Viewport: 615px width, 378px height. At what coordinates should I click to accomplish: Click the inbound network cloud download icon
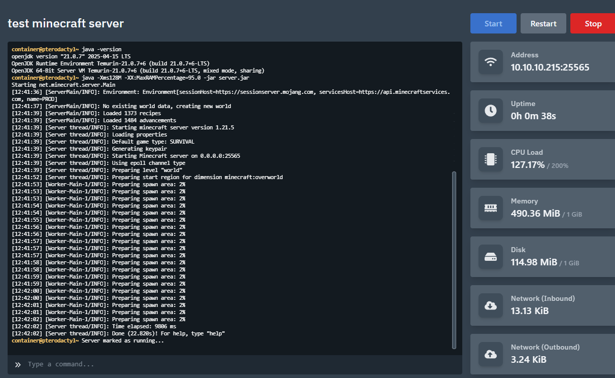491,305
